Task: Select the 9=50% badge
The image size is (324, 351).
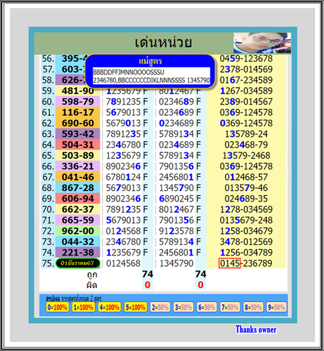Action: click(276, 307)
